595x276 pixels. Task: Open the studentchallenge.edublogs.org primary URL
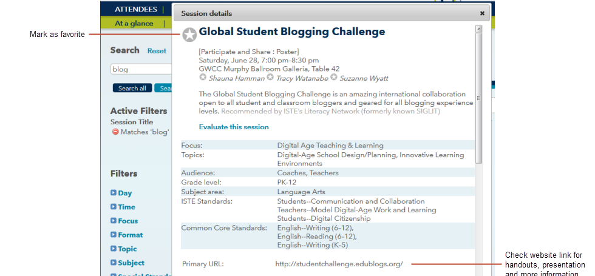click(x=339, y=264)
